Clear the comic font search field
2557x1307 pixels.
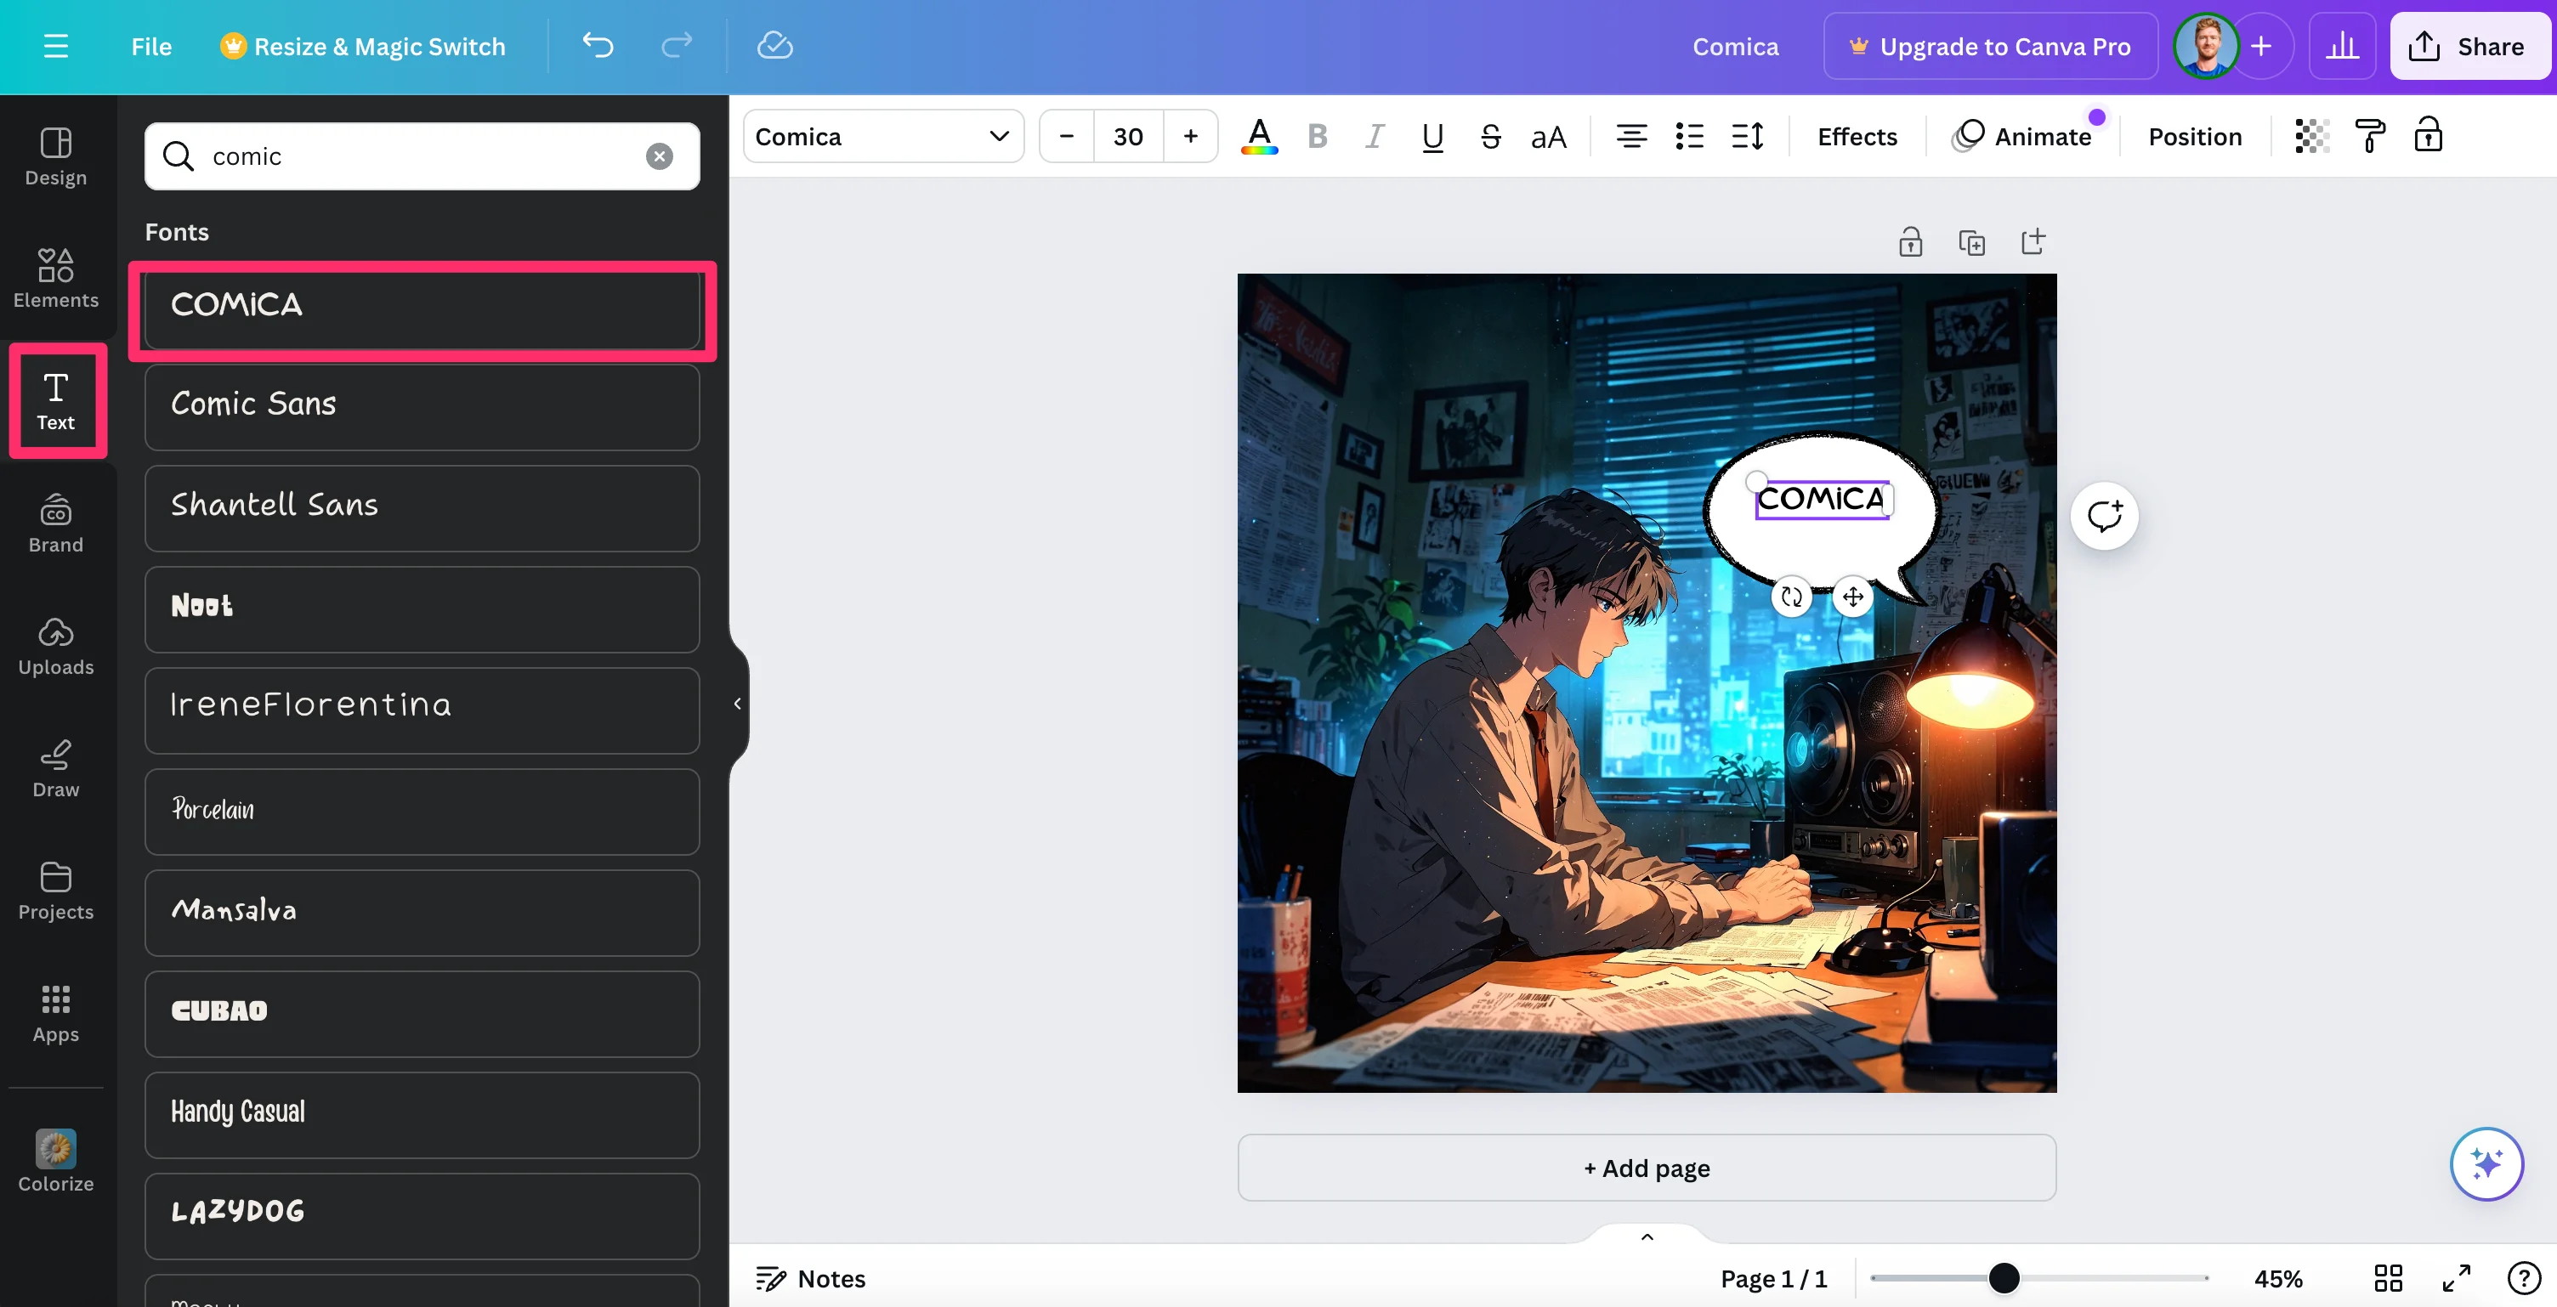click(x=659, y=156)
